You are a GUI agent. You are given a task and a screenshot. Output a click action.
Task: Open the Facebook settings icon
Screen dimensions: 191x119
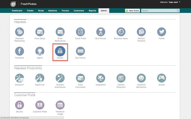(x=20, y=51)
